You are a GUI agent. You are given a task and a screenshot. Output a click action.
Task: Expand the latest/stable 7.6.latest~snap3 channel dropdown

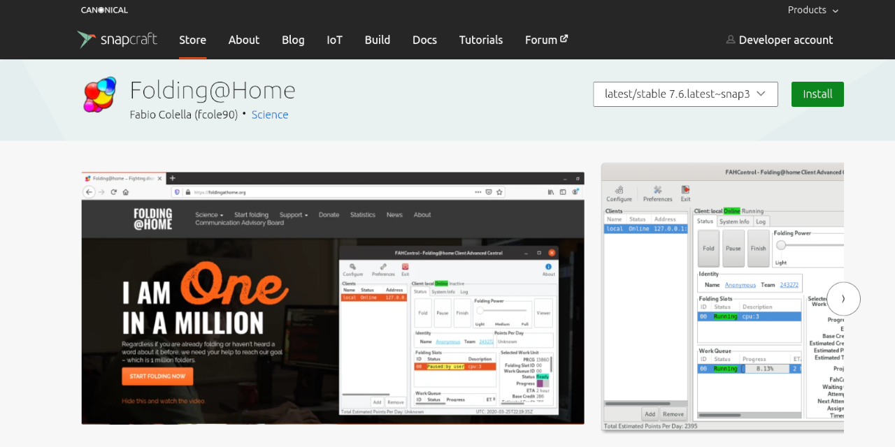tap(685, 94)
